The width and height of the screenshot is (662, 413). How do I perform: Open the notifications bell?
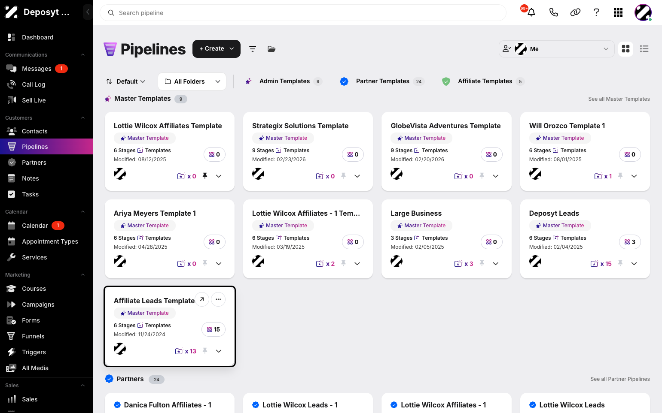(531, 12)
